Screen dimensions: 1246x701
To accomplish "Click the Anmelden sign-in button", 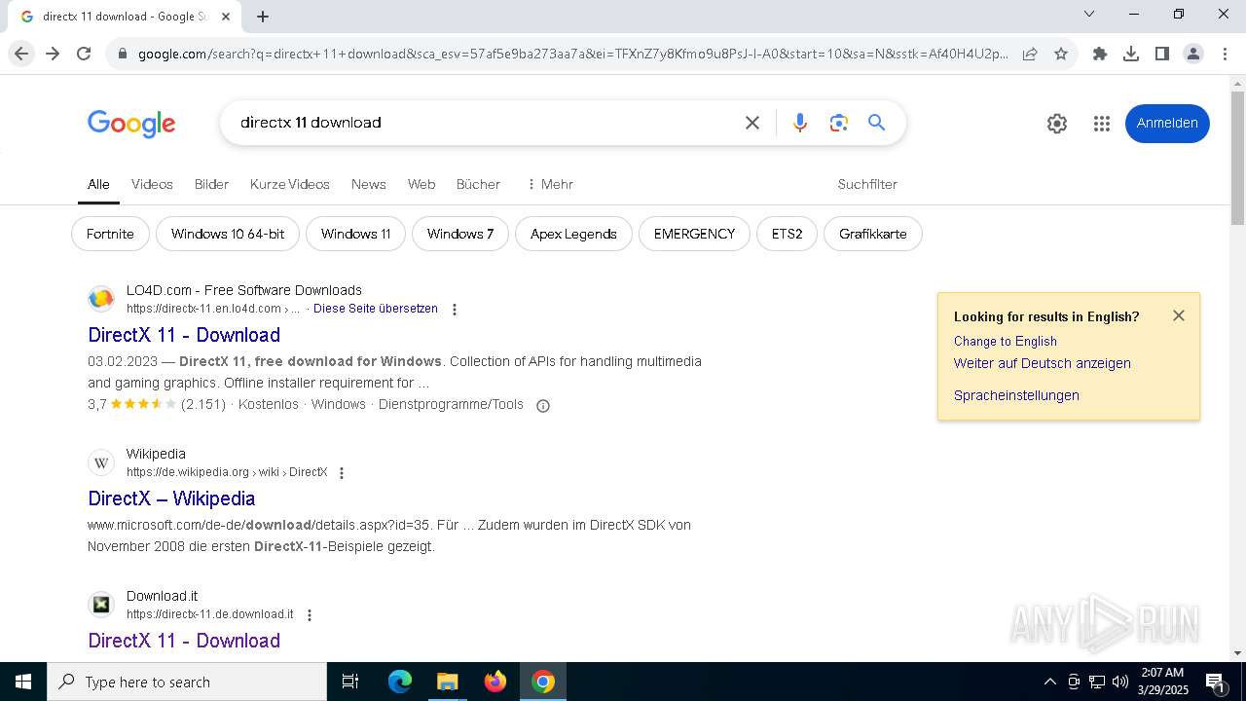I will click(x=1167, y=124).
